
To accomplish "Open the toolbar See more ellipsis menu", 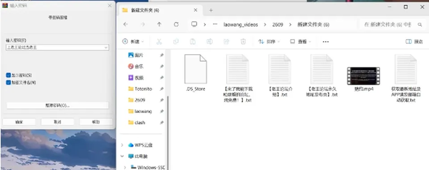I will 325,42.
